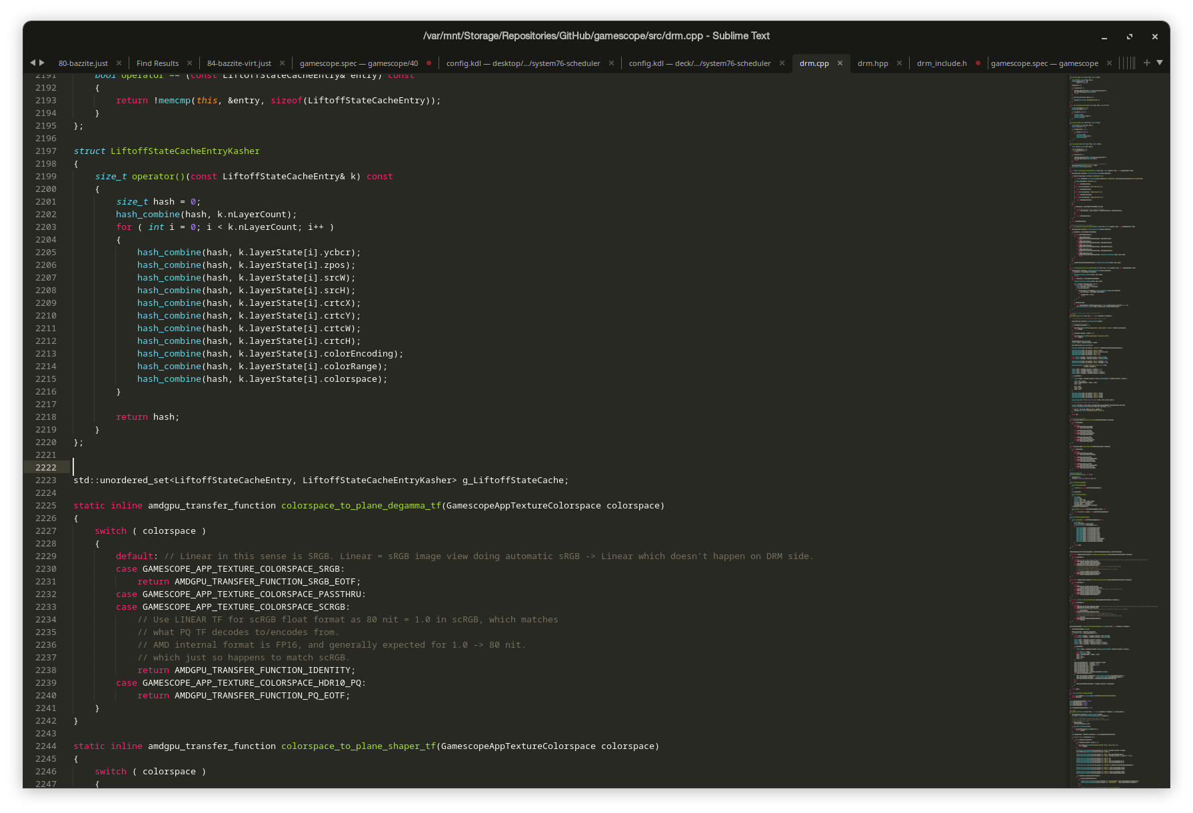Close the drm.hpp tab
This screenshot has height=813, width=1193.
tap(899, 63)
